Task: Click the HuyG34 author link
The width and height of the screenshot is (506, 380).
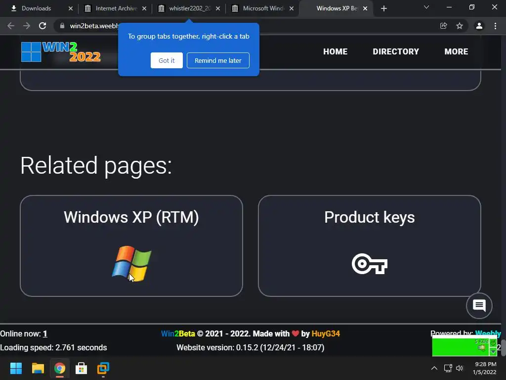Action: pos(326,333)
